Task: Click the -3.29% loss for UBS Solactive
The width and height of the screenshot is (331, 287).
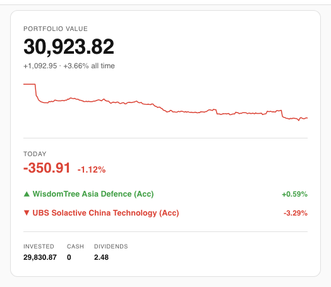Action: [296, 213]
